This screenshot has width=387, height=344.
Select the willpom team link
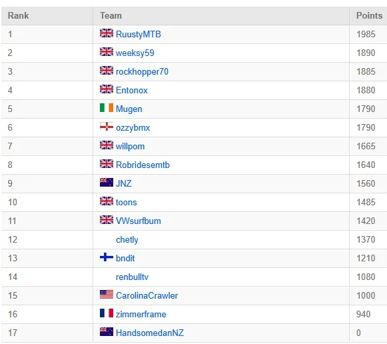(131, 146)
